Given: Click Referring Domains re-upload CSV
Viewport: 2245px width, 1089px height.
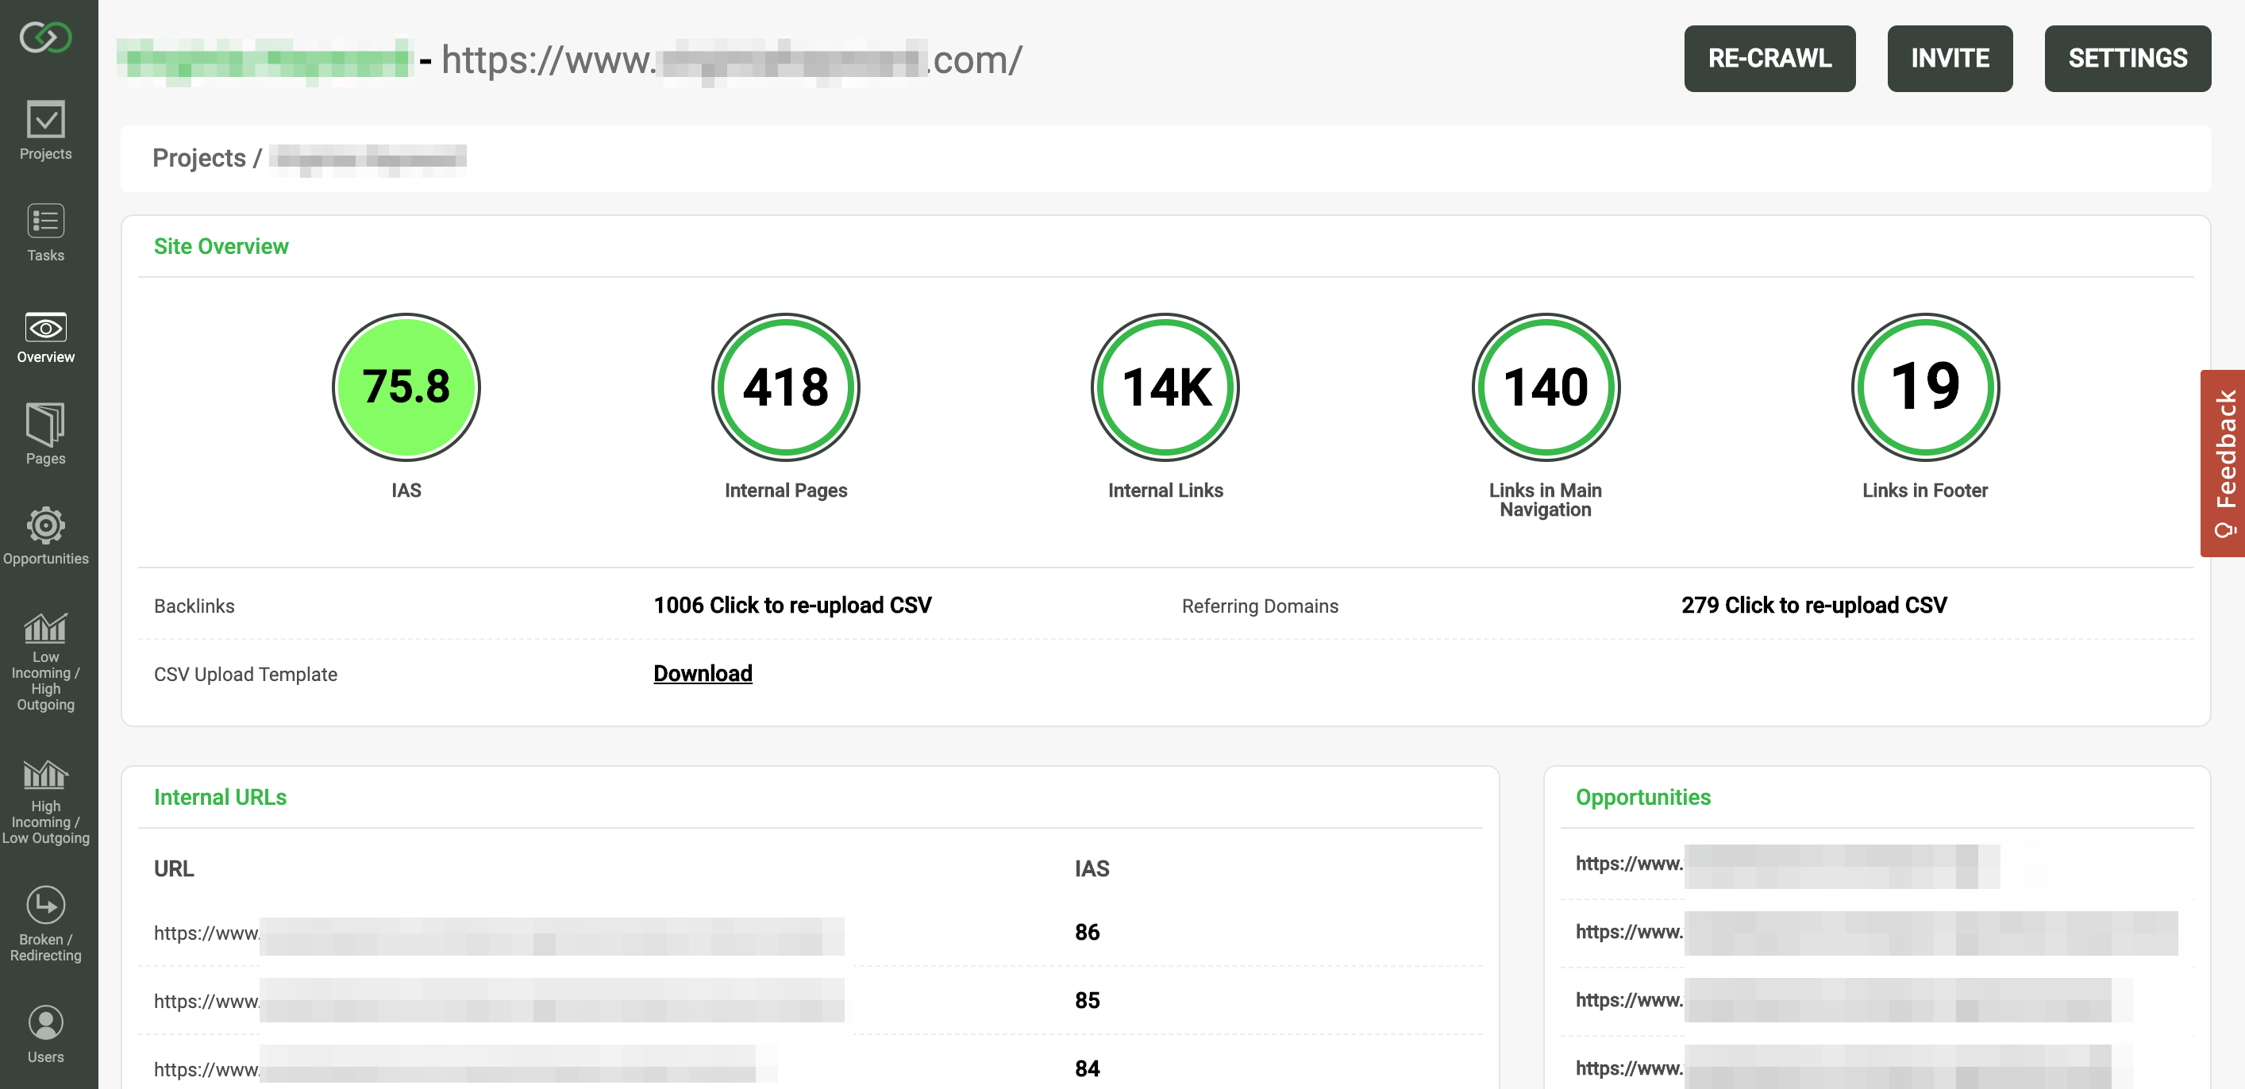Looking at the screenshot, I should tap(1812, 604).
